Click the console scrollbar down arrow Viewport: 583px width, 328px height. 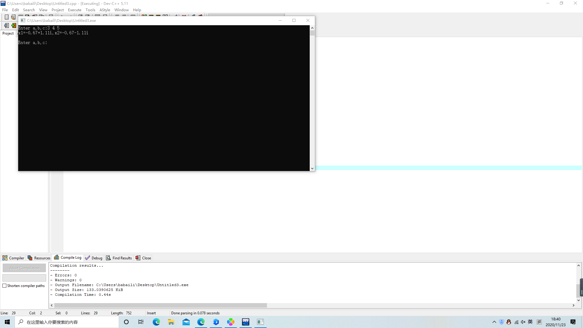coord(312,169)
